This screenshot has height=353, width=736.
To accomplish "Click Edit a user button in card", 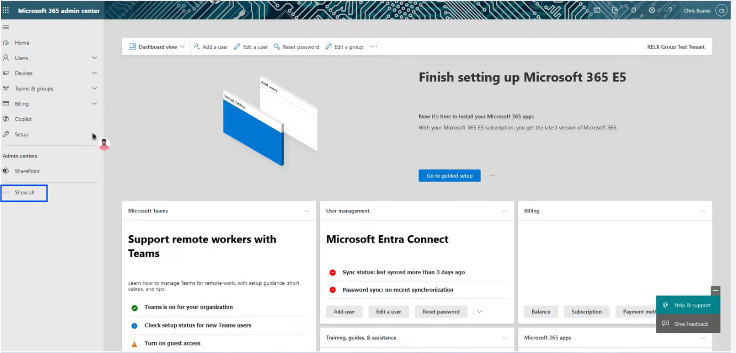I will pos(388,311).
